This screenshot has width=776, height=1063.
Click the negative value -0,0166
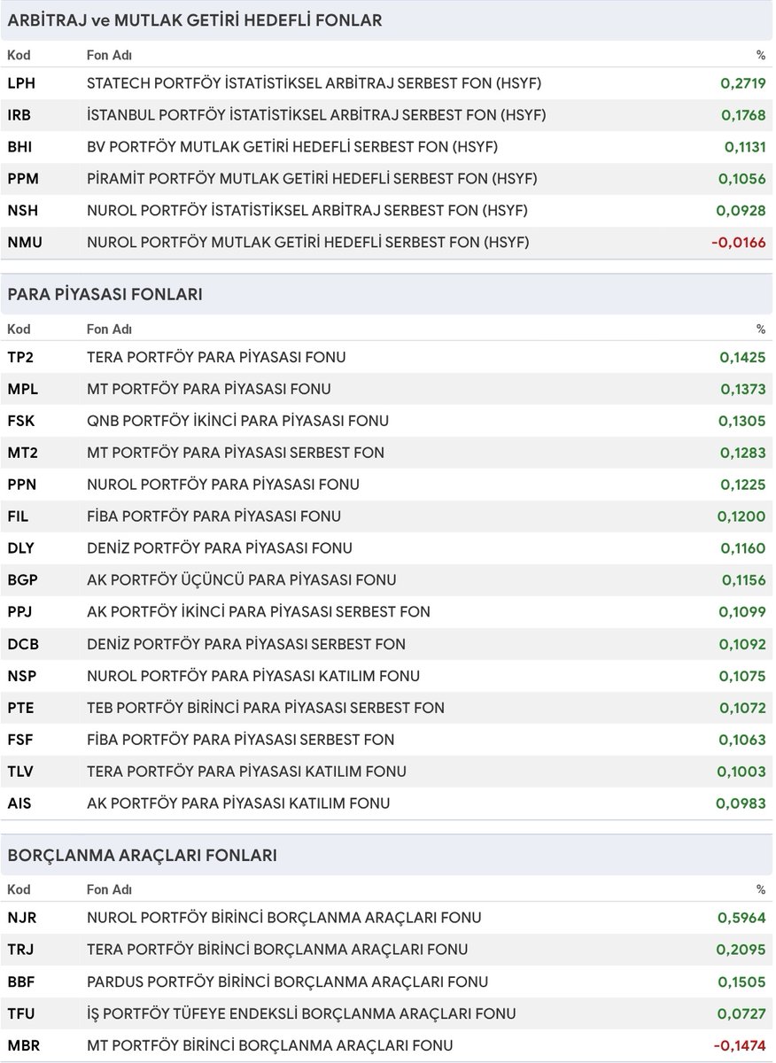pos(740,243)
